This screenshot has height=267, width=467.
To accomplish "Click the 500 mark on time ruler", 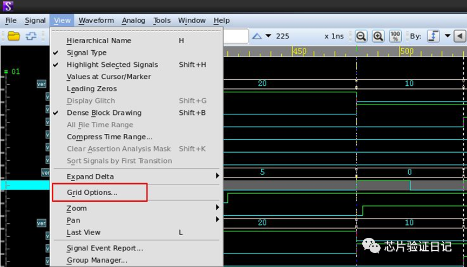I will [x=407, y=51].
